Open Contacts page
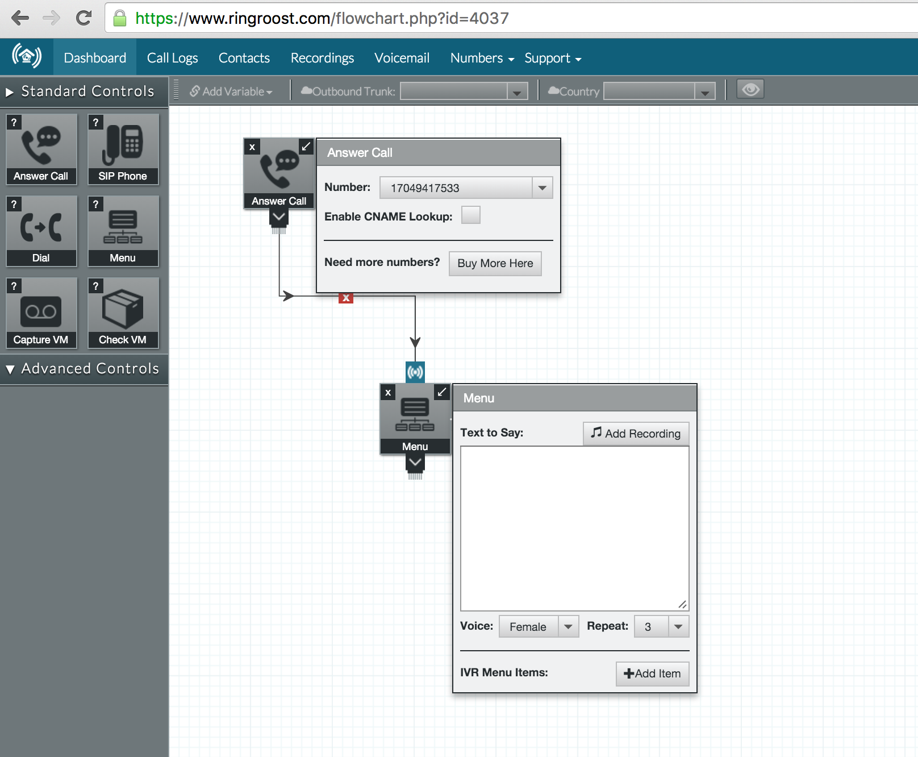Screen dimensions: 918x757 tap(244, 58)
